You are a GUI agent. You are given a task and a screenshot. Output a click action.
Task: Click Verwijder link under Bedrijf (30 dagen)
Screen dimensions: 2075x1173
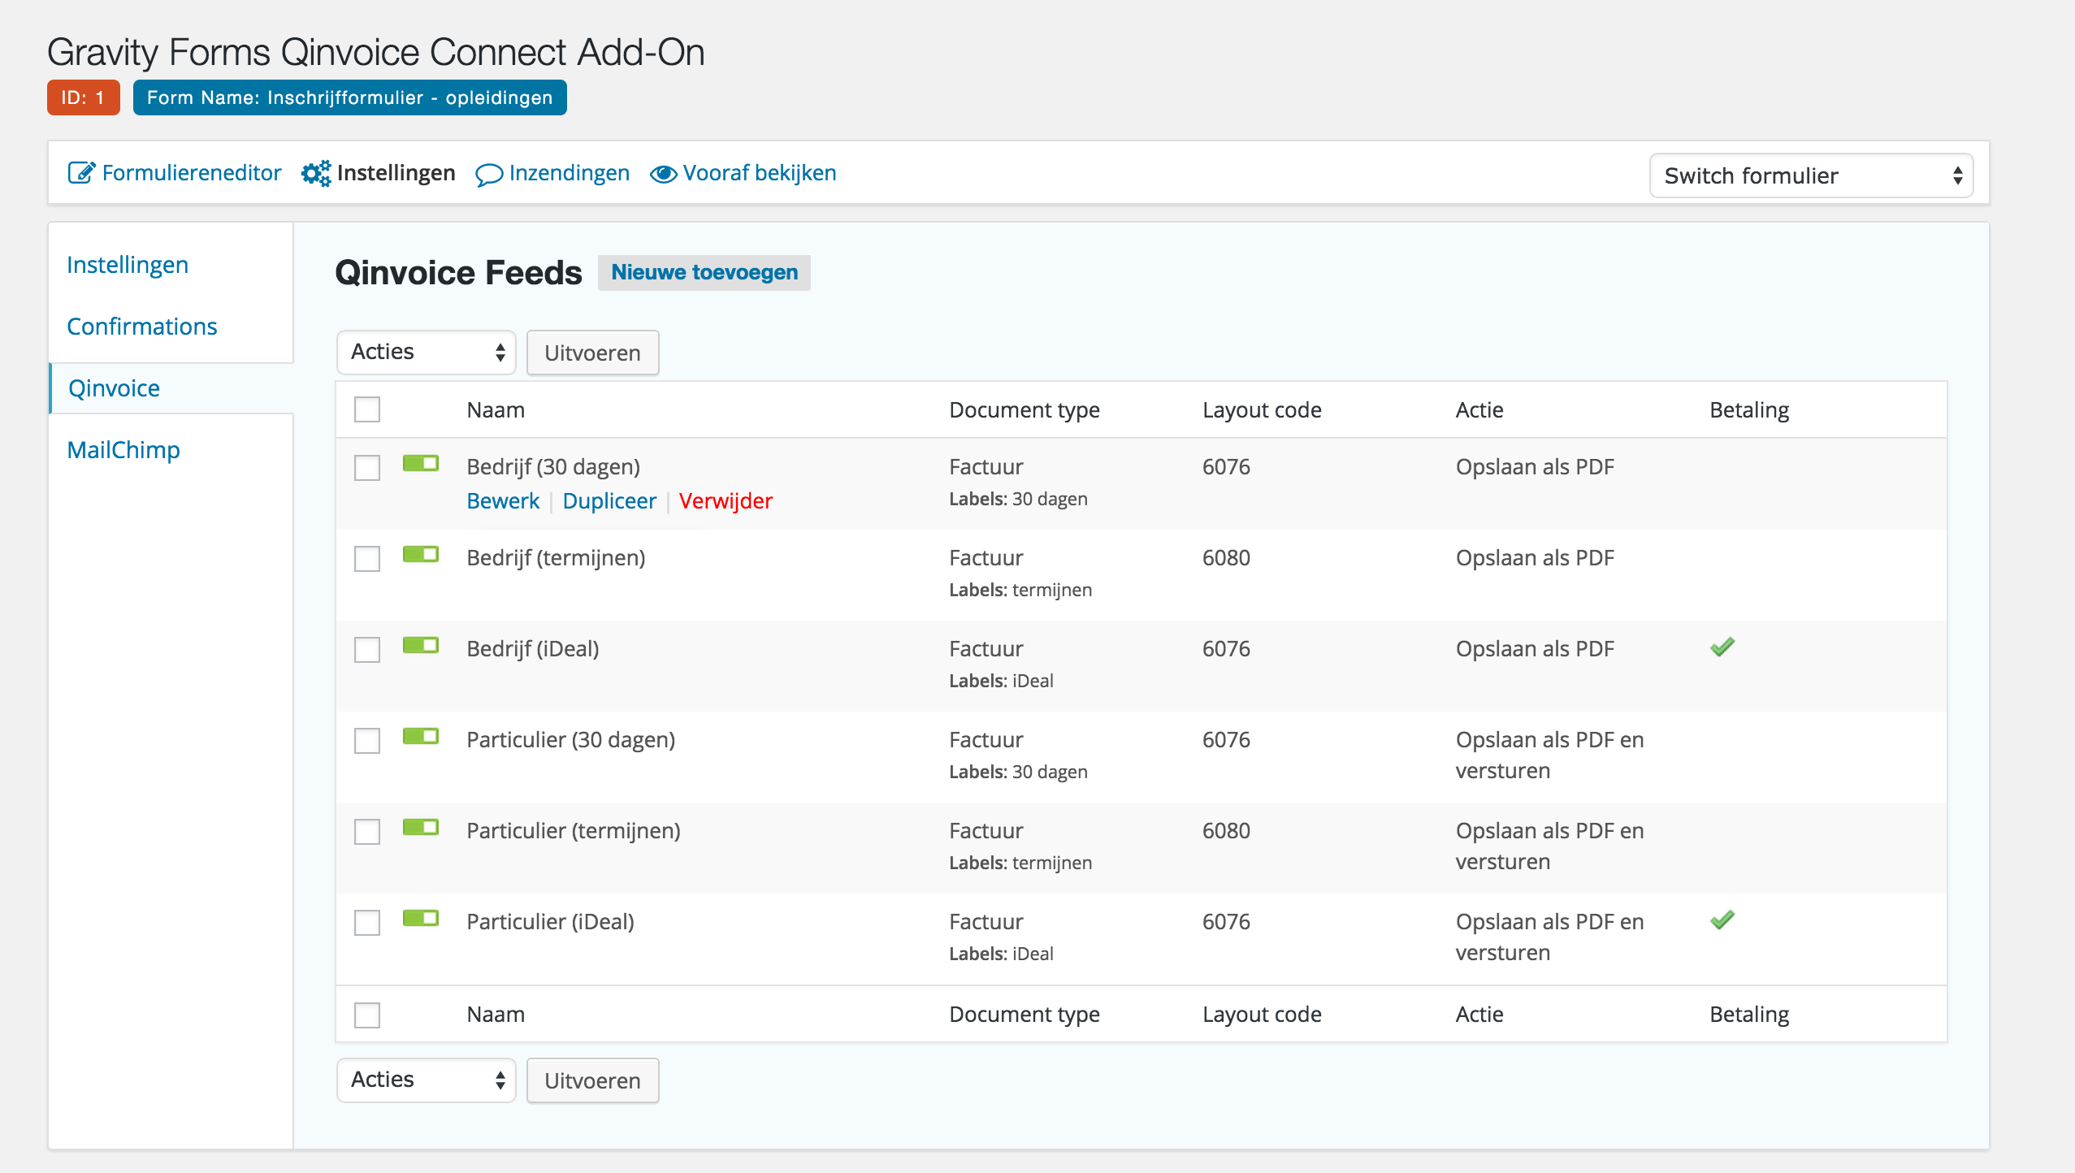coord(726,501)
